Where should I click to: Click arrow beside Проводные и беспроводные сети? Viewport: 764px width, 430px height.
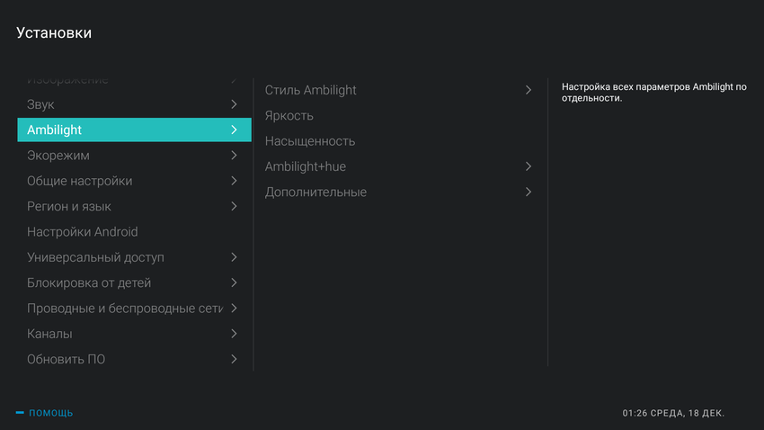pos(234,309)
